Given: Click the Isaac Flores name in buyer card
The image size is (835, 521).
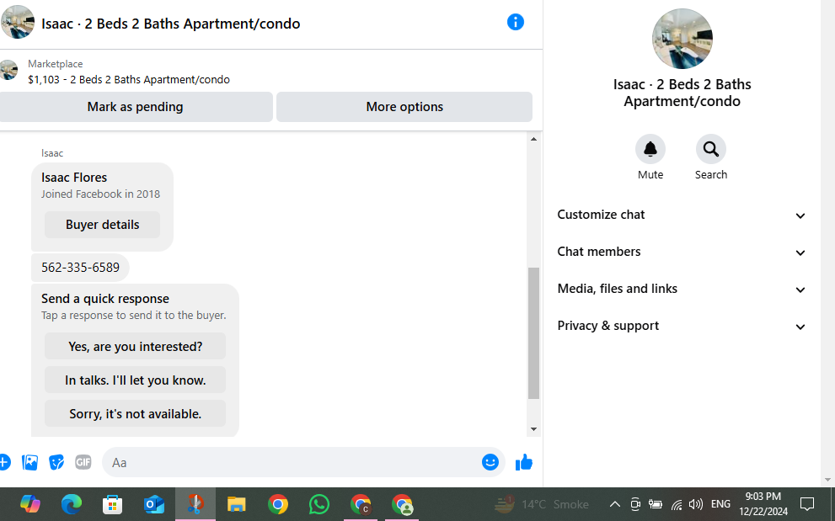Looking at the screenshot, I should 74,178.
